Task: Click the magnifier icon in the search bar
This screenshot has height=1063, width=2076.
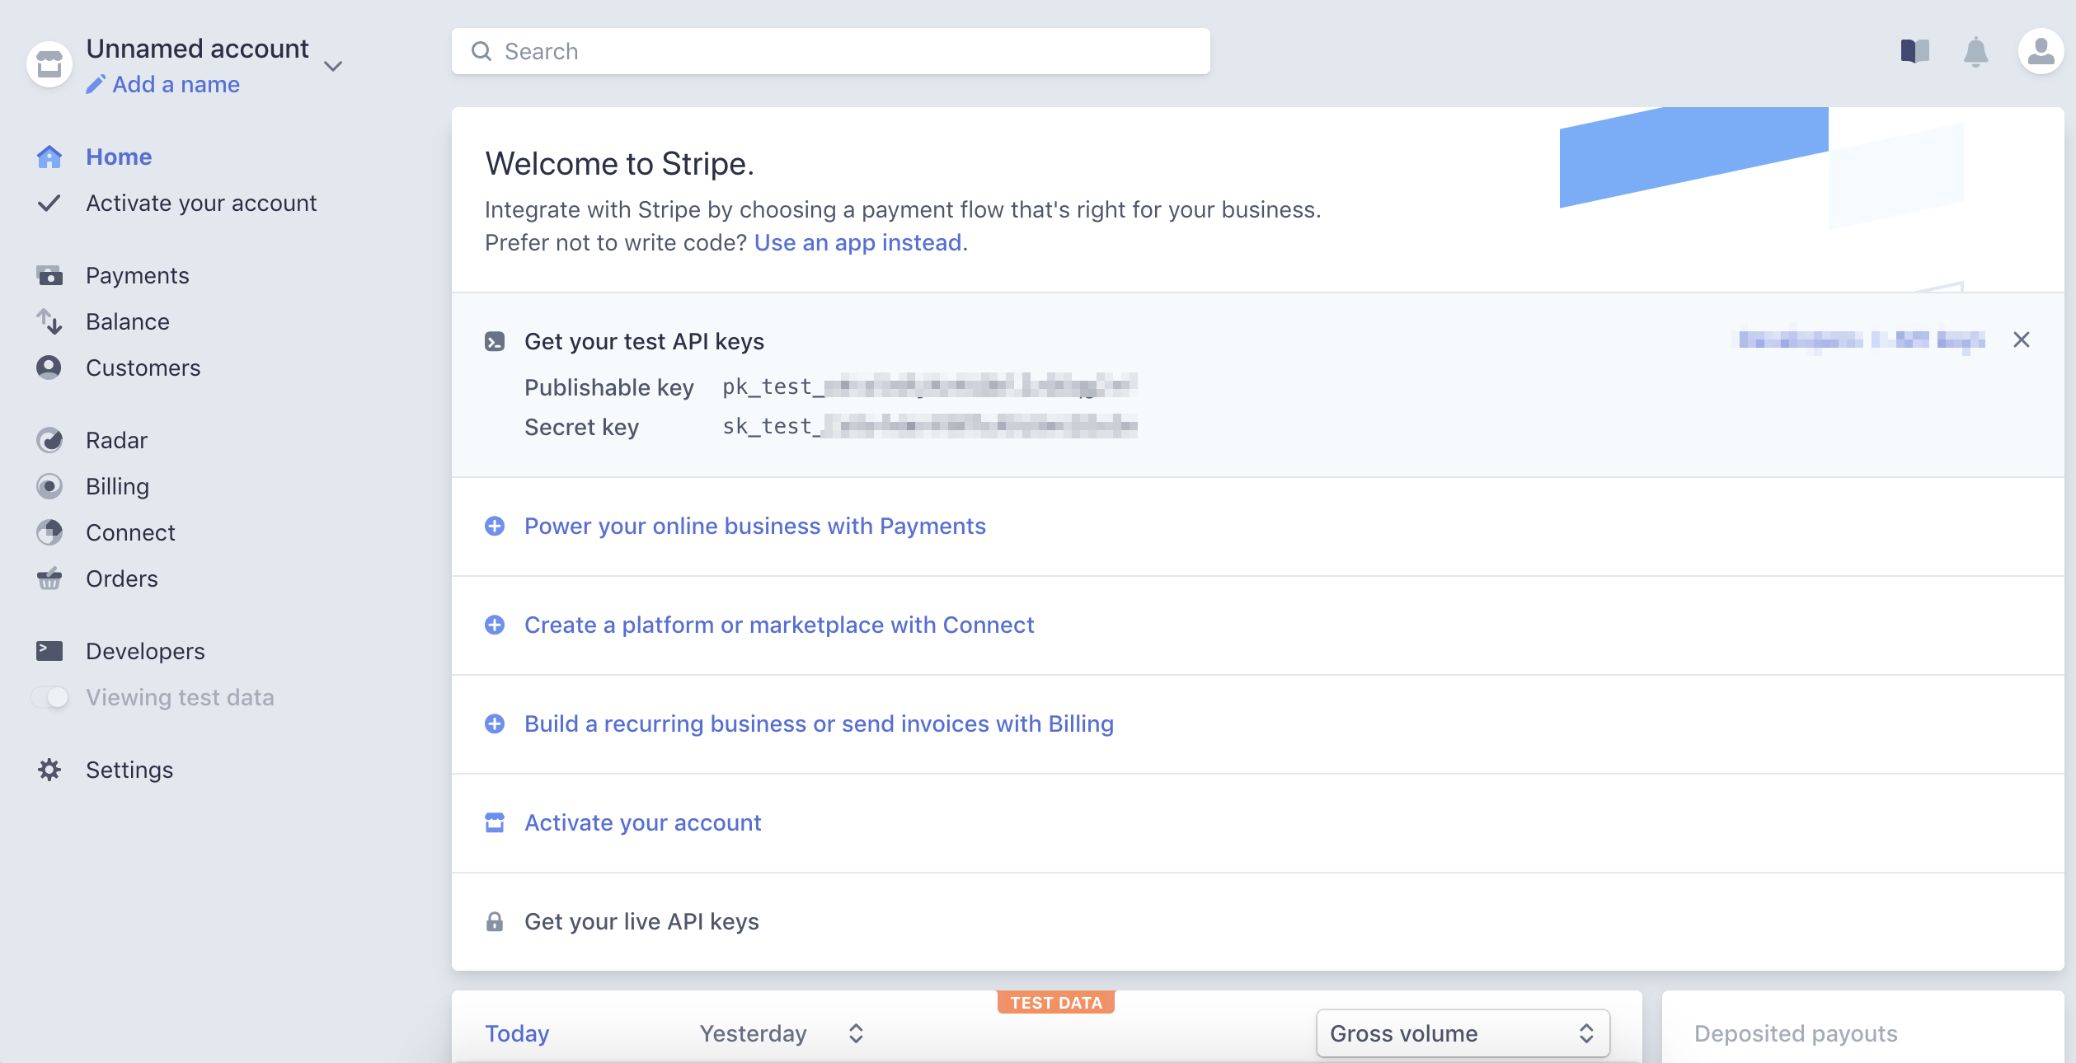Action: [x=481, y=51]
